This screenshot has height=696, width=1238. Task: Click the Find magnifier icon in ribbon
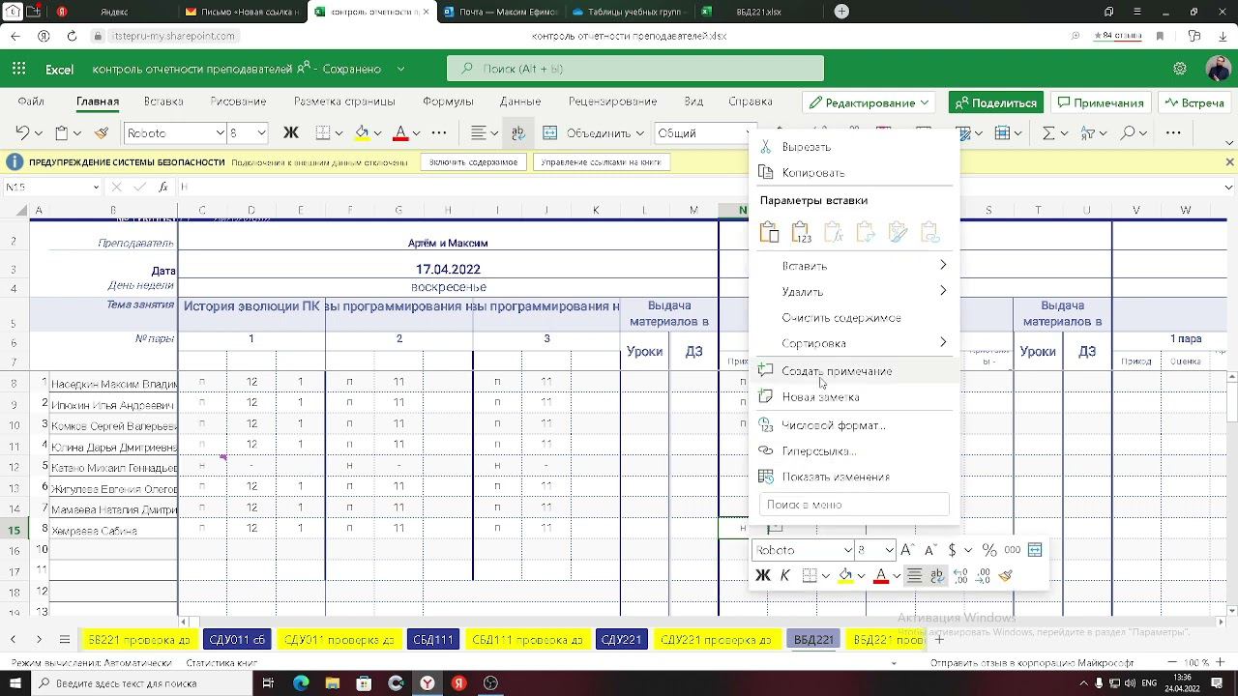pyautogui.click(x=1126, y=133)
